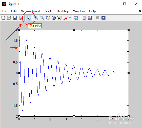Click the x-axis label 3
This screenshot has width=142, height=128.
click(x=66, y=119)
